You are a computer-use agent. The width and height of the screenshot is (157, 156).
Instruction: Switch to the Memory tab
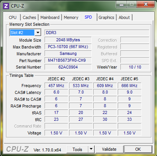pos(71,17)
